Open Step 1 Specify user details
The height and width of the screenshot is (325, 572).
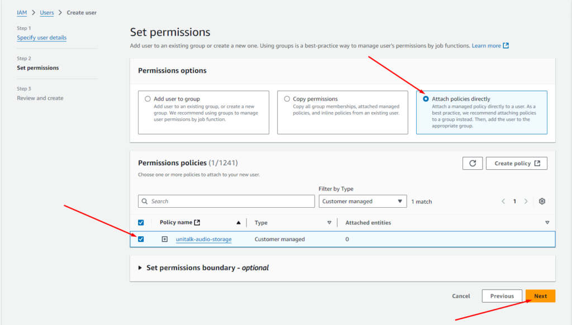point(41,37)
